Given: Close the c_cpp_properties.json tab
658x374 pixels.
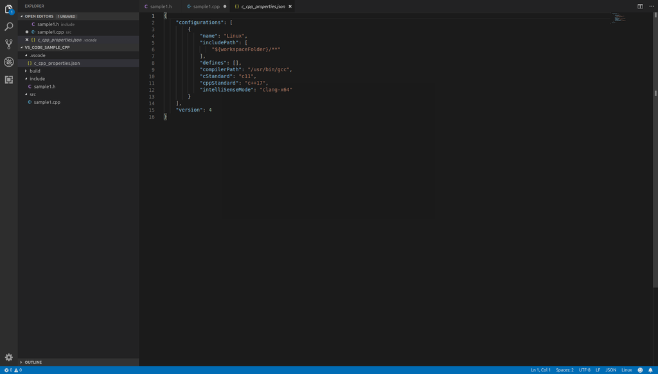Looking at the screenshot, I should pyautogui.click(x=290, y=6).
